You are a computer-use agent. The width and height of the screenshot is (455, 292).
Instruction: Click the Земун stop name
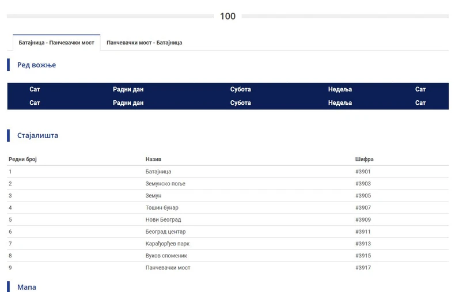153,196
